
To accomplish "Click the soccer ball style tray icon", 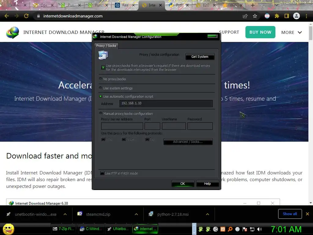I will (x=215, y=229).
